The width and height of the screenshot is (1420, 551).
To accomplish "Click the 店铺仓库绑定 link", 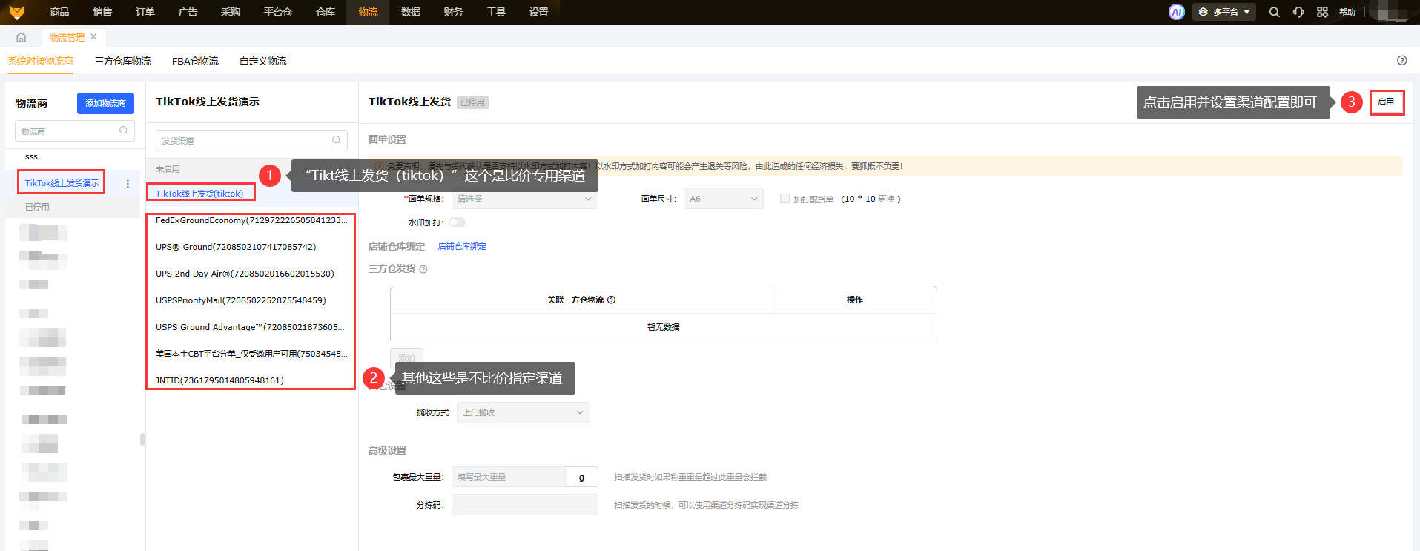I will (x=462, y=246).
